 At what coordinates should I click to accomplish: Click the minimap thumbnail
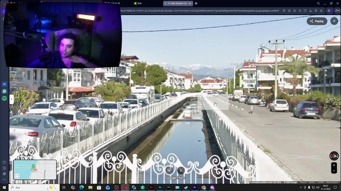tap(35, 170)
